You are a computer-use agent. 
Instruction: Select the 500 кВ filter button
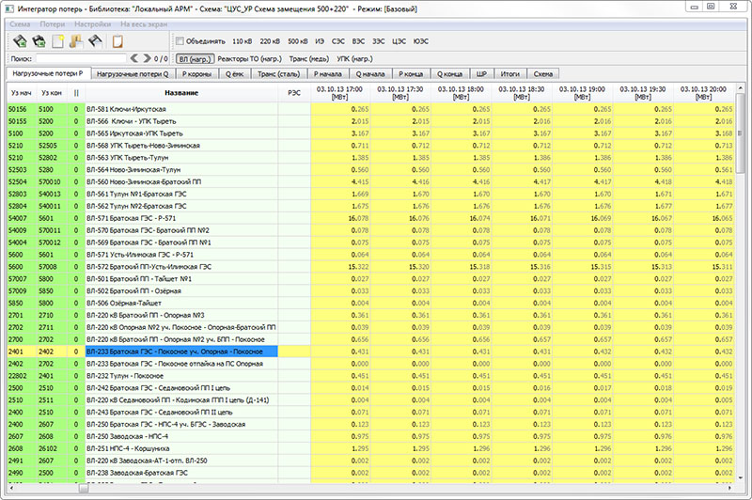click(x=298, y=41)
